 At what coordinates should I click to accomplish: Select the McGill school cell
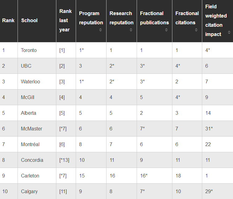point(37,97)
